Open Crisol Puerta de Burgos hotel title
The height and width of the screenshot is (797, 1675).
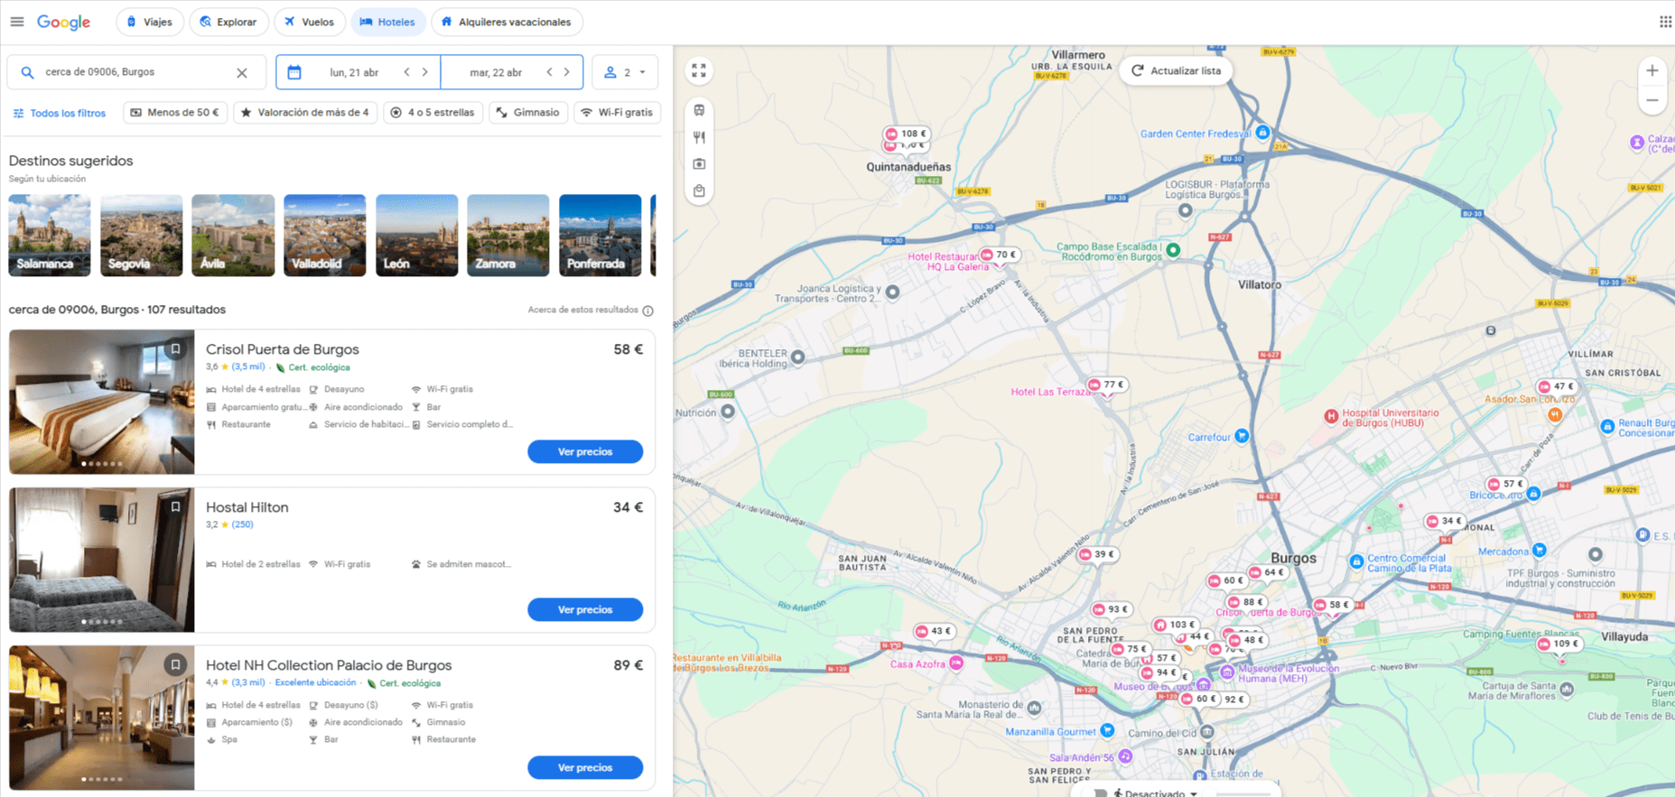(x=283, y=349)
